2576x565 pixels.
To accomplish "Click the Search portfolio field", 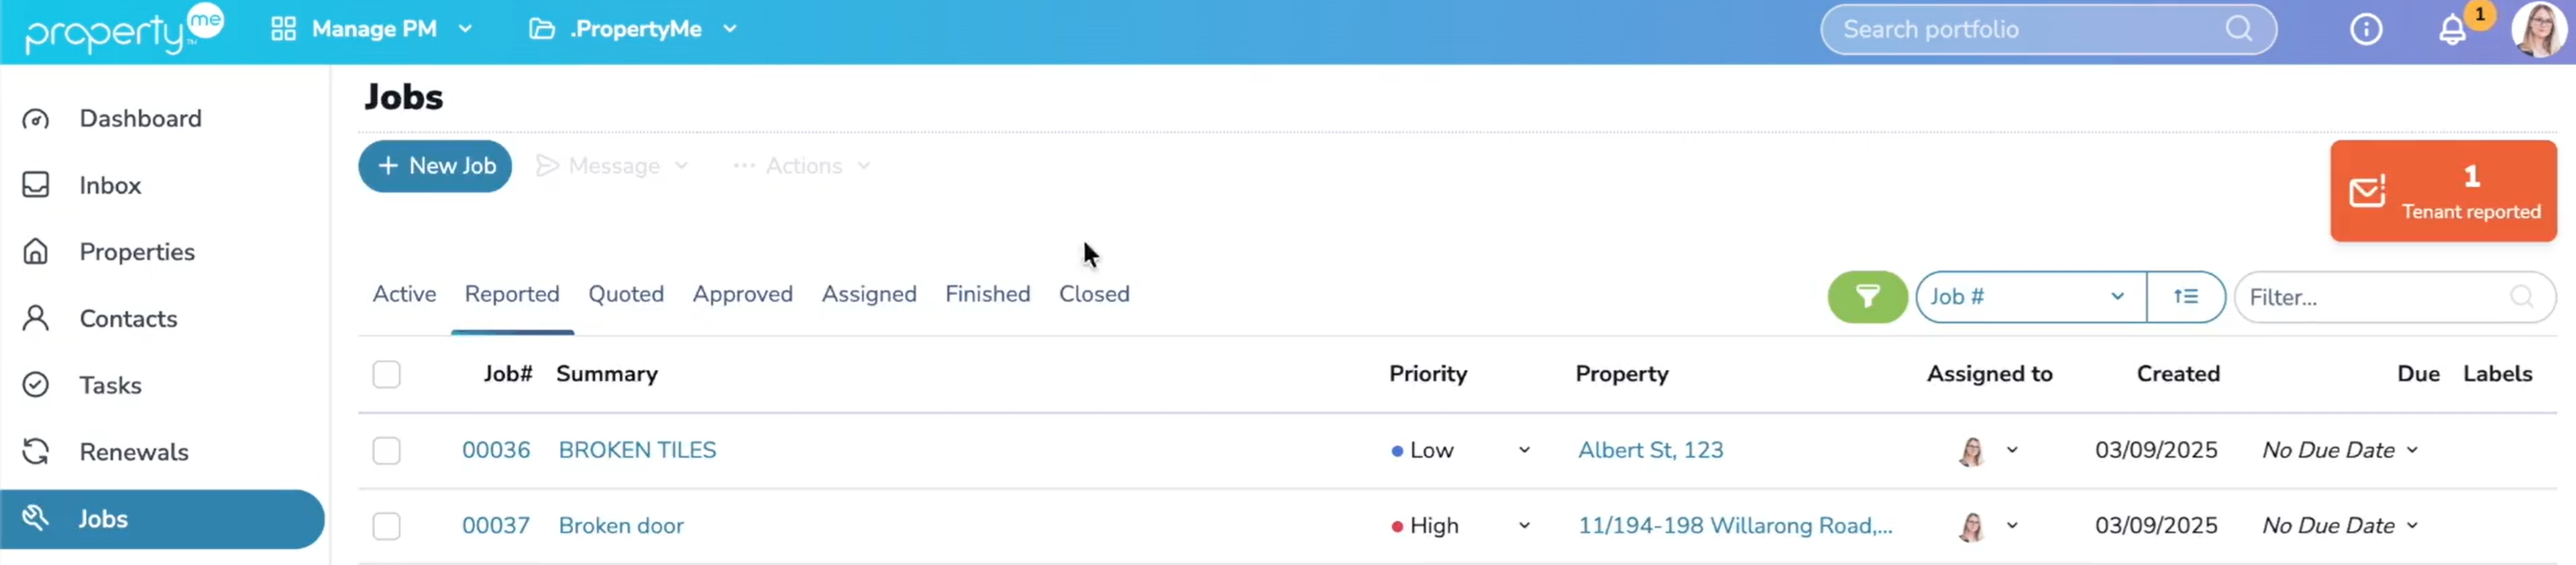I will point(2030,30).
